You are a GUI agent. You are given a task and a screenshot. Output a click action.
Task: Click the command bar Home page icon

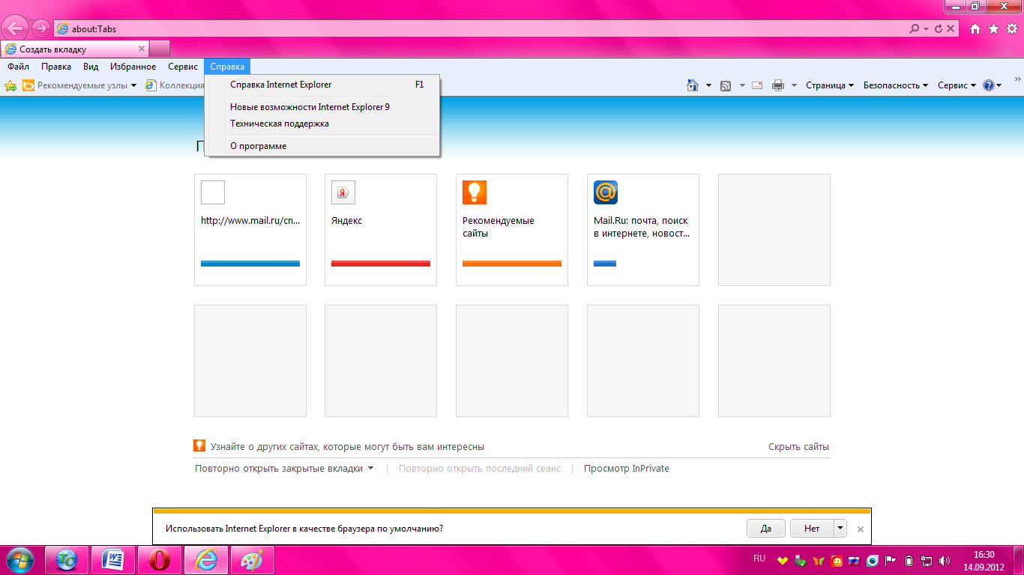693,85
